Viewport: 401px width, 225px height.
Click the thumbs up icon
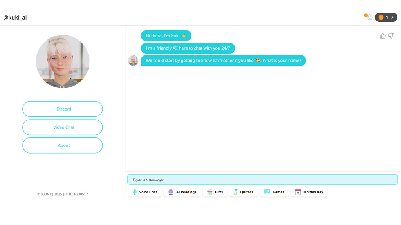(x=383, y=36)
